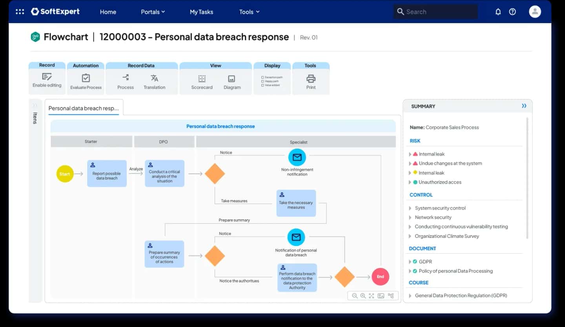Click the Home link
This screenshot has height=327, width=565.
(108, 12)
